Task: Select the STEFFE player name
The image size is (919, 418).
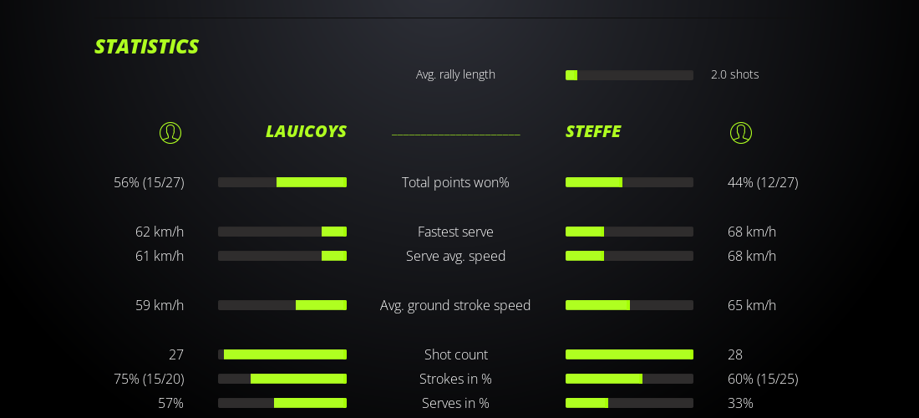Action: 593,131
